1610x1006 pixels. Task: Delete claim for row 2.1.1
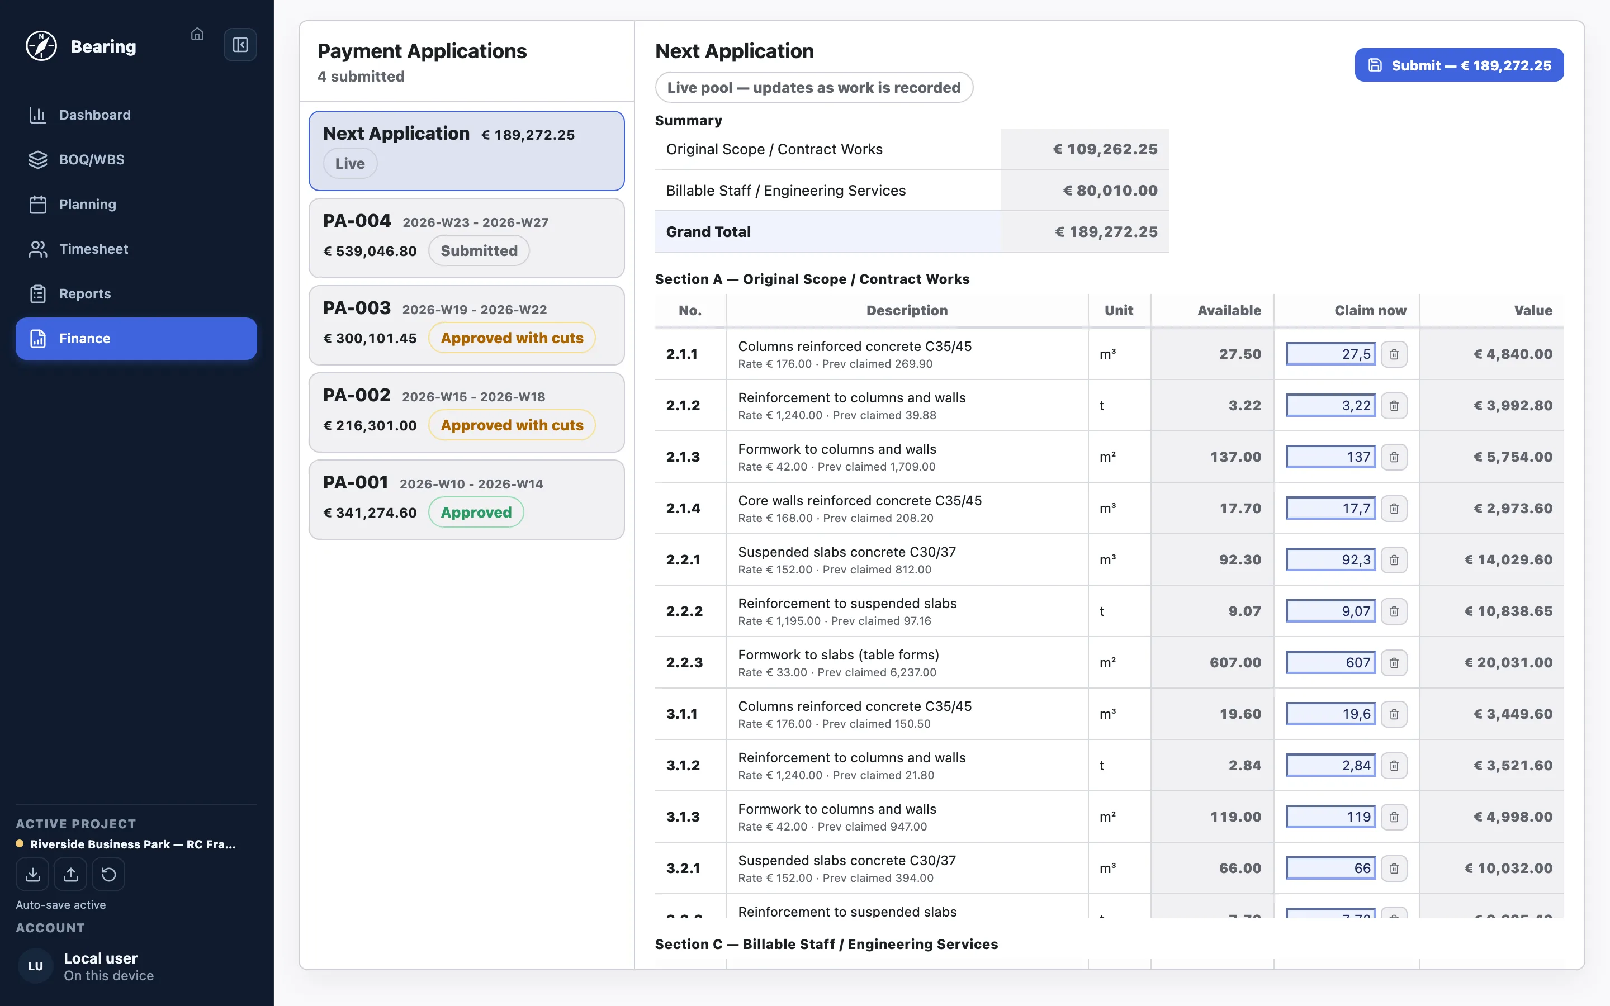(1394, 354)
